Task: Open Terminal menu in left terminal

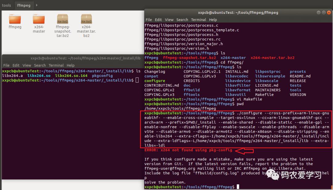Action: click(x=56, y=65)
